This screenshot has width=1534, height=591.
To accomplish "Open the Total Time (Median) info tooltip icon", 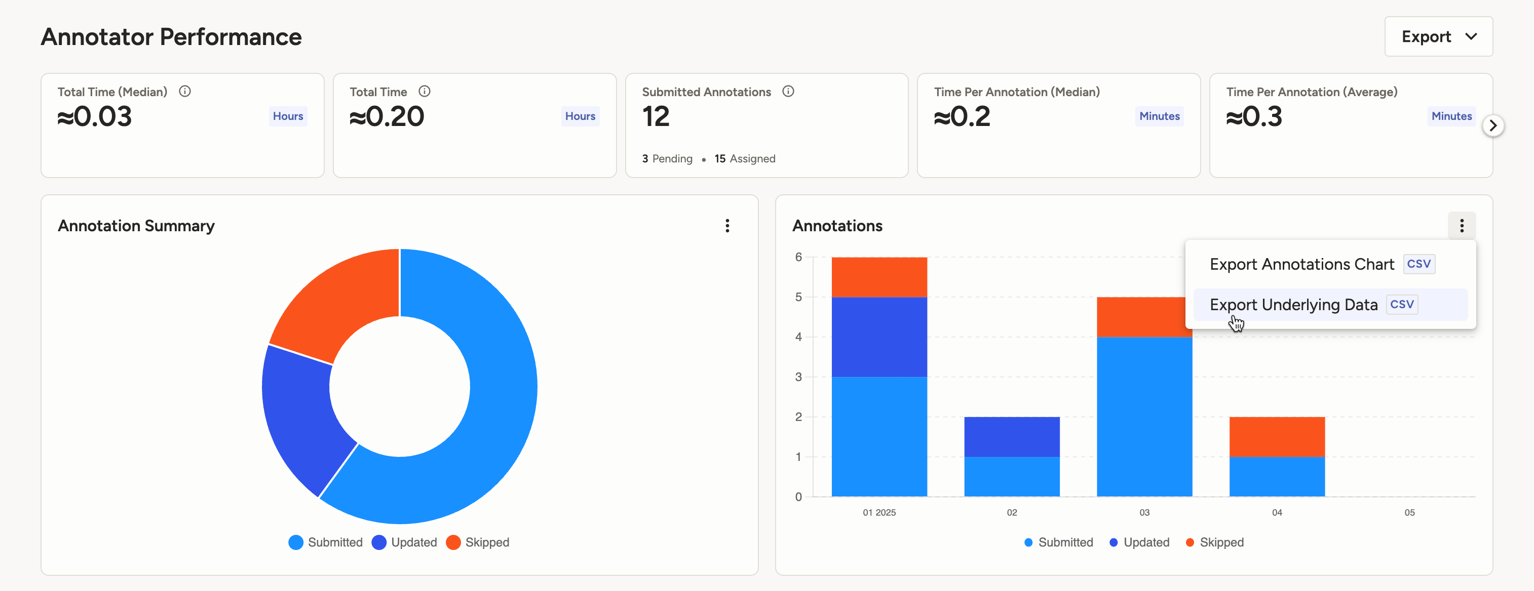I will (184, 91).
